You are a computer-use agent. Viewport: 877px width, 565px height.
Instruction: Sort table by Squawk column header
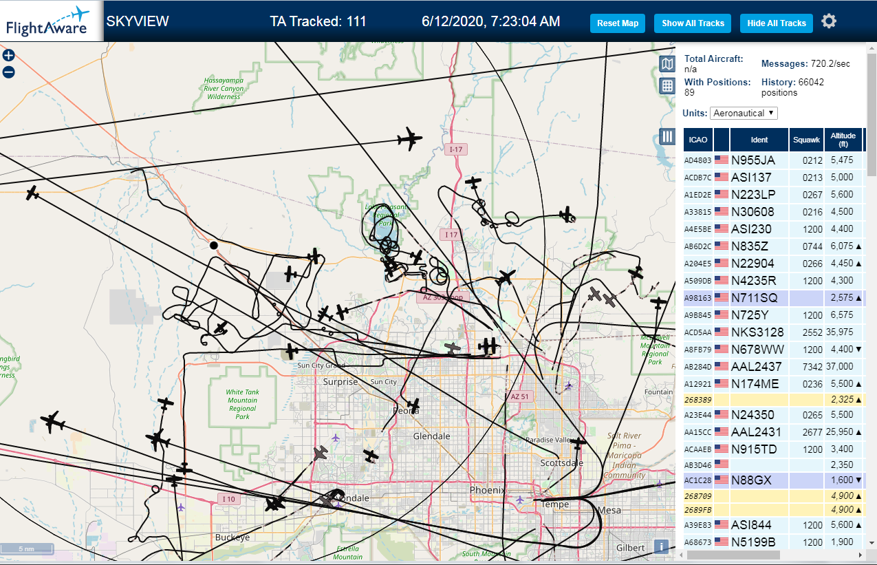pyautogui.click(x=806, y=140)
